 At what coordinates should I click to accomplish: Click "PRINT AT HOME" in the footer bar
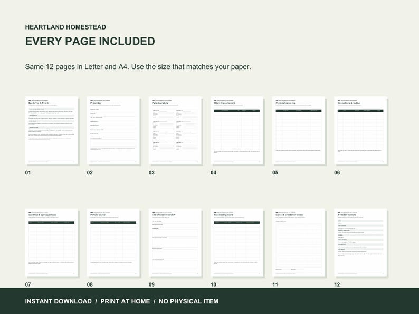pyautogui.click(x=125, y=301)
